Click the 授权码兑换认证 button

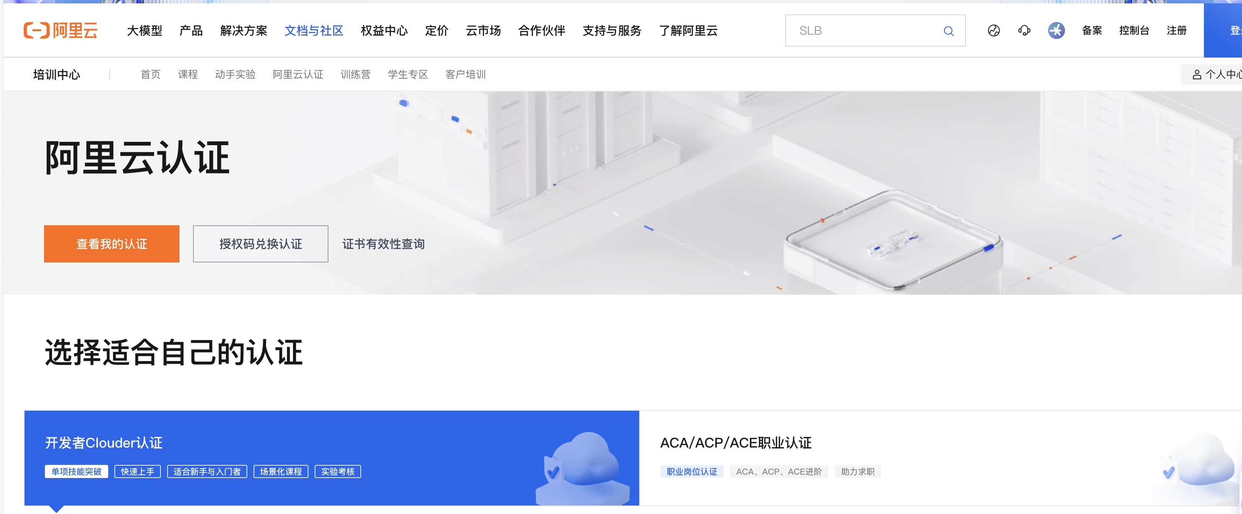pyautogui.click(x=260, y=244)
